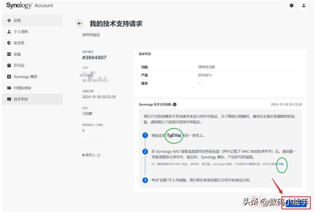Viewport: 315px width, 212px height.
Task: Select 技术支持 in the sidebar
Action: pyautogui.click(x=32, y=99)
